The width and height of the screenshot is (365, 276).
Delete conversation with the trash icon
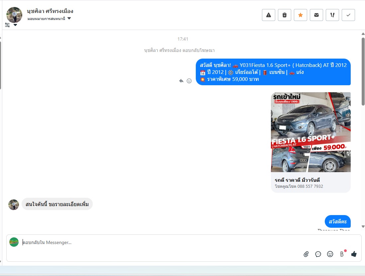(x=285, y=15)
